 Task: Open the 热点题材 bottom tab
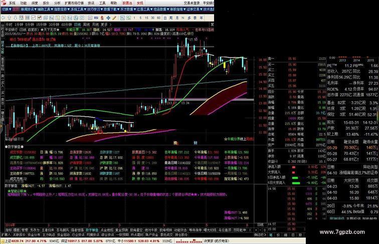click(137, 234)
